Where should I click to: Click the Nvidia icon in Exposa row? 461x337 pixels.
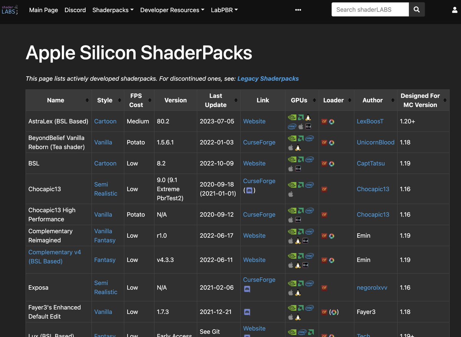click(292, 283)
